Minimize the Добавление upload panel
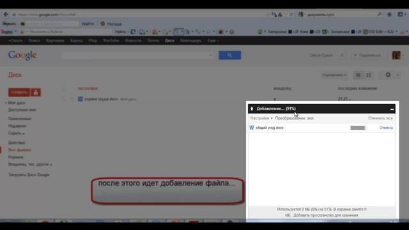Image resolution: width=409 pixels, height=230 pixels. coord(392,109)
